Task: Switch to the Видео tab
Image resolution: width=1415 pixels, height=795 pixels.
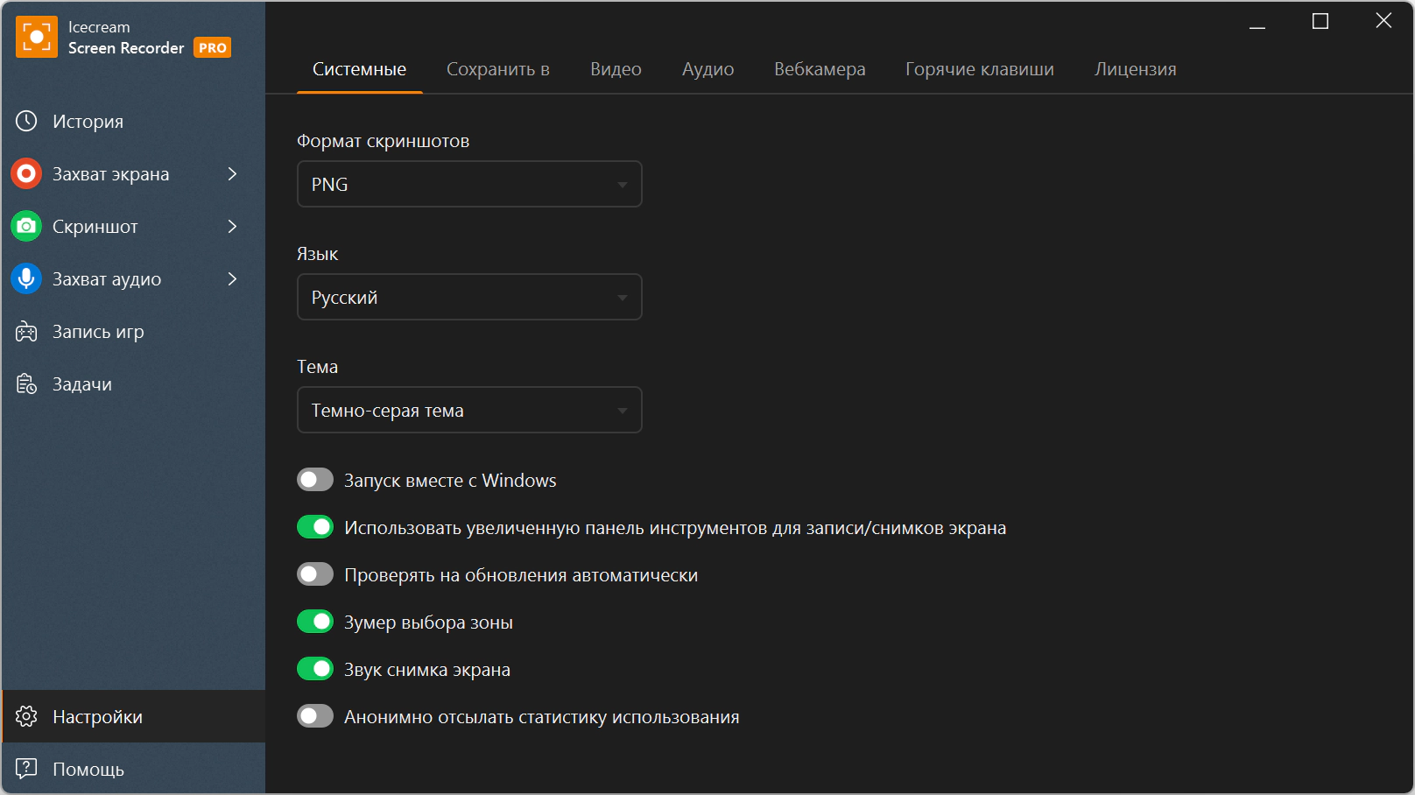Action: click(x=616, y=69)
